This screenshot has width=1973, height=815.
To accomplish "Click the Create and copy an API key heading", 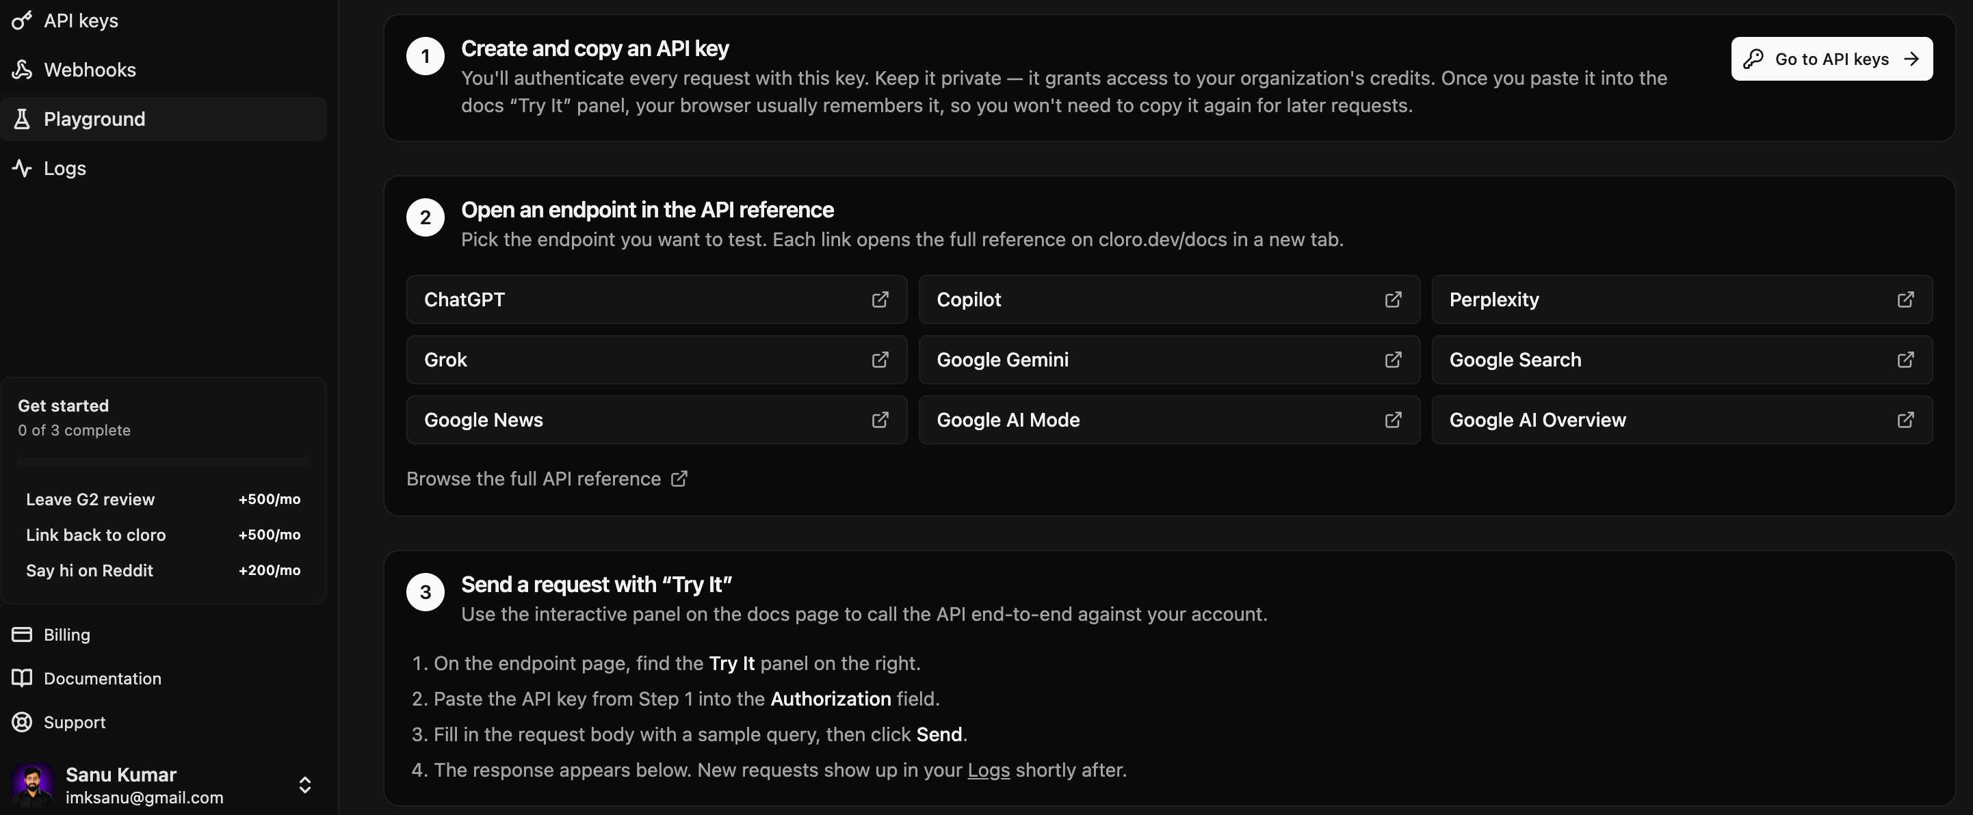I will [x=595, y=49].
